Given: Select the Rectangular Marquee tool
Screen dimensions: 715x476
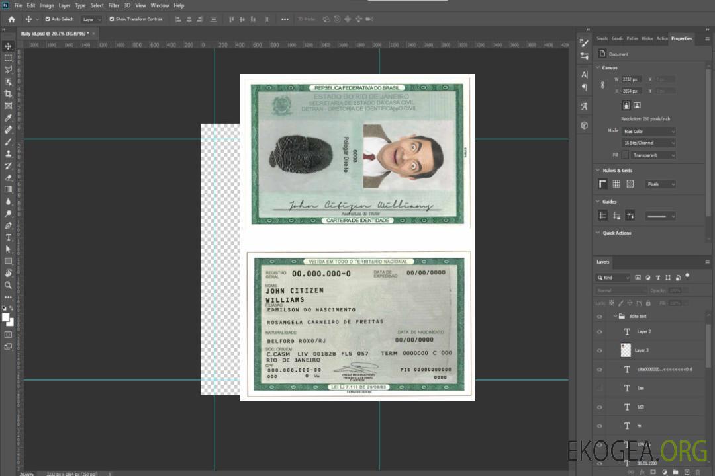Looking at the screenshot, I should [8, 58].
